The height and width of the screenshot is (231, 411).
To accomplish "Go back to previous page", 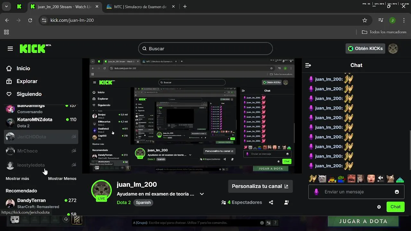I will pyautogui.click(x=7, y=20).
